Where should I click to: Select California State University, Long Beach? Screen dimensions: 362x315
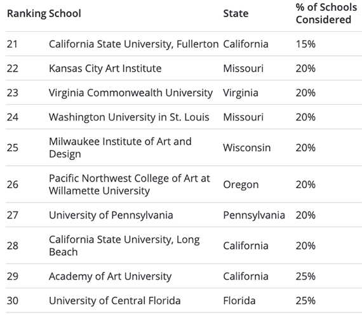click(x=124, y=246)
